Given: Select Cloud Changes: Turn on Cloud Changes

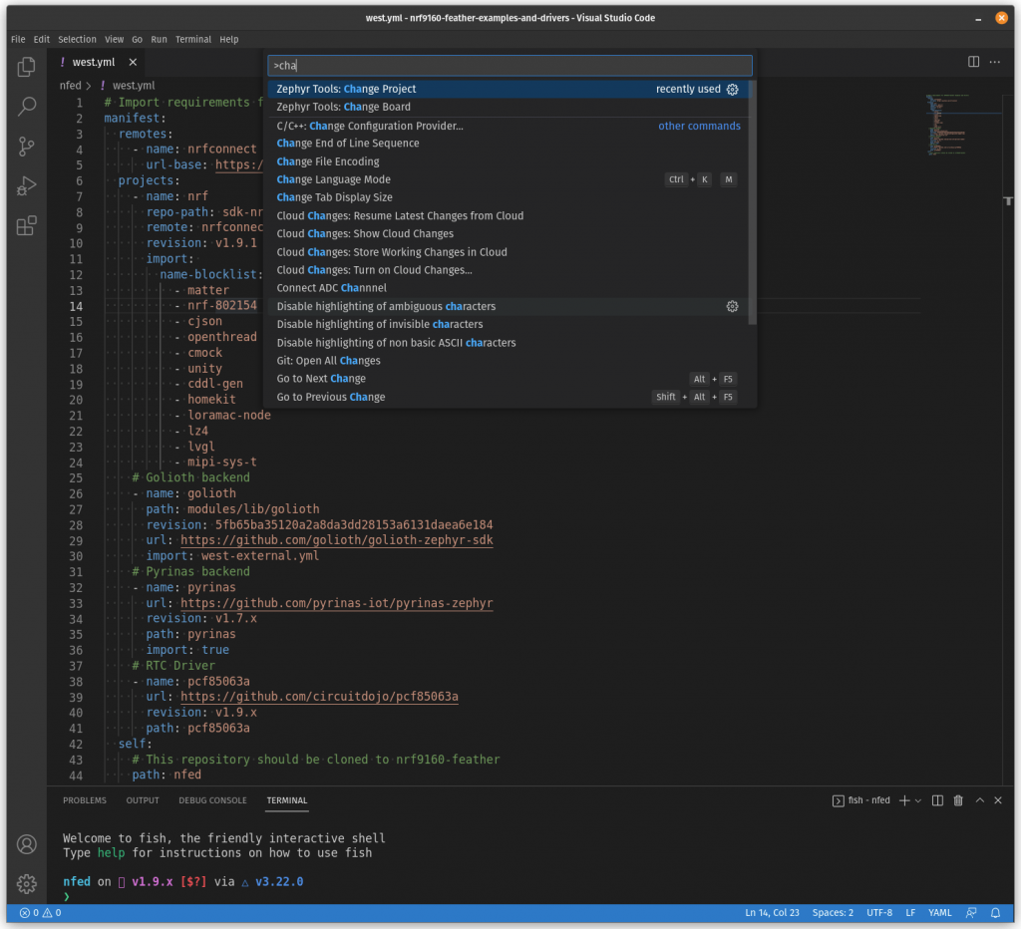Looking at the screenshot, I should (509, 270).
